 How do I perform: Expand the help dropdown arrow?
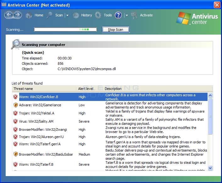point(127,15)
